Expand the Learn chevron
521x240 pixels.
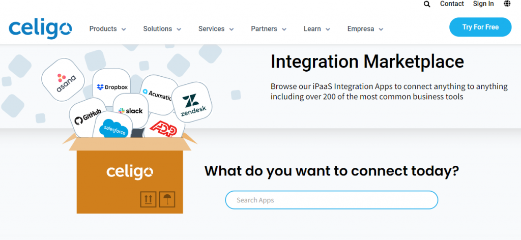tap(328, 29)
